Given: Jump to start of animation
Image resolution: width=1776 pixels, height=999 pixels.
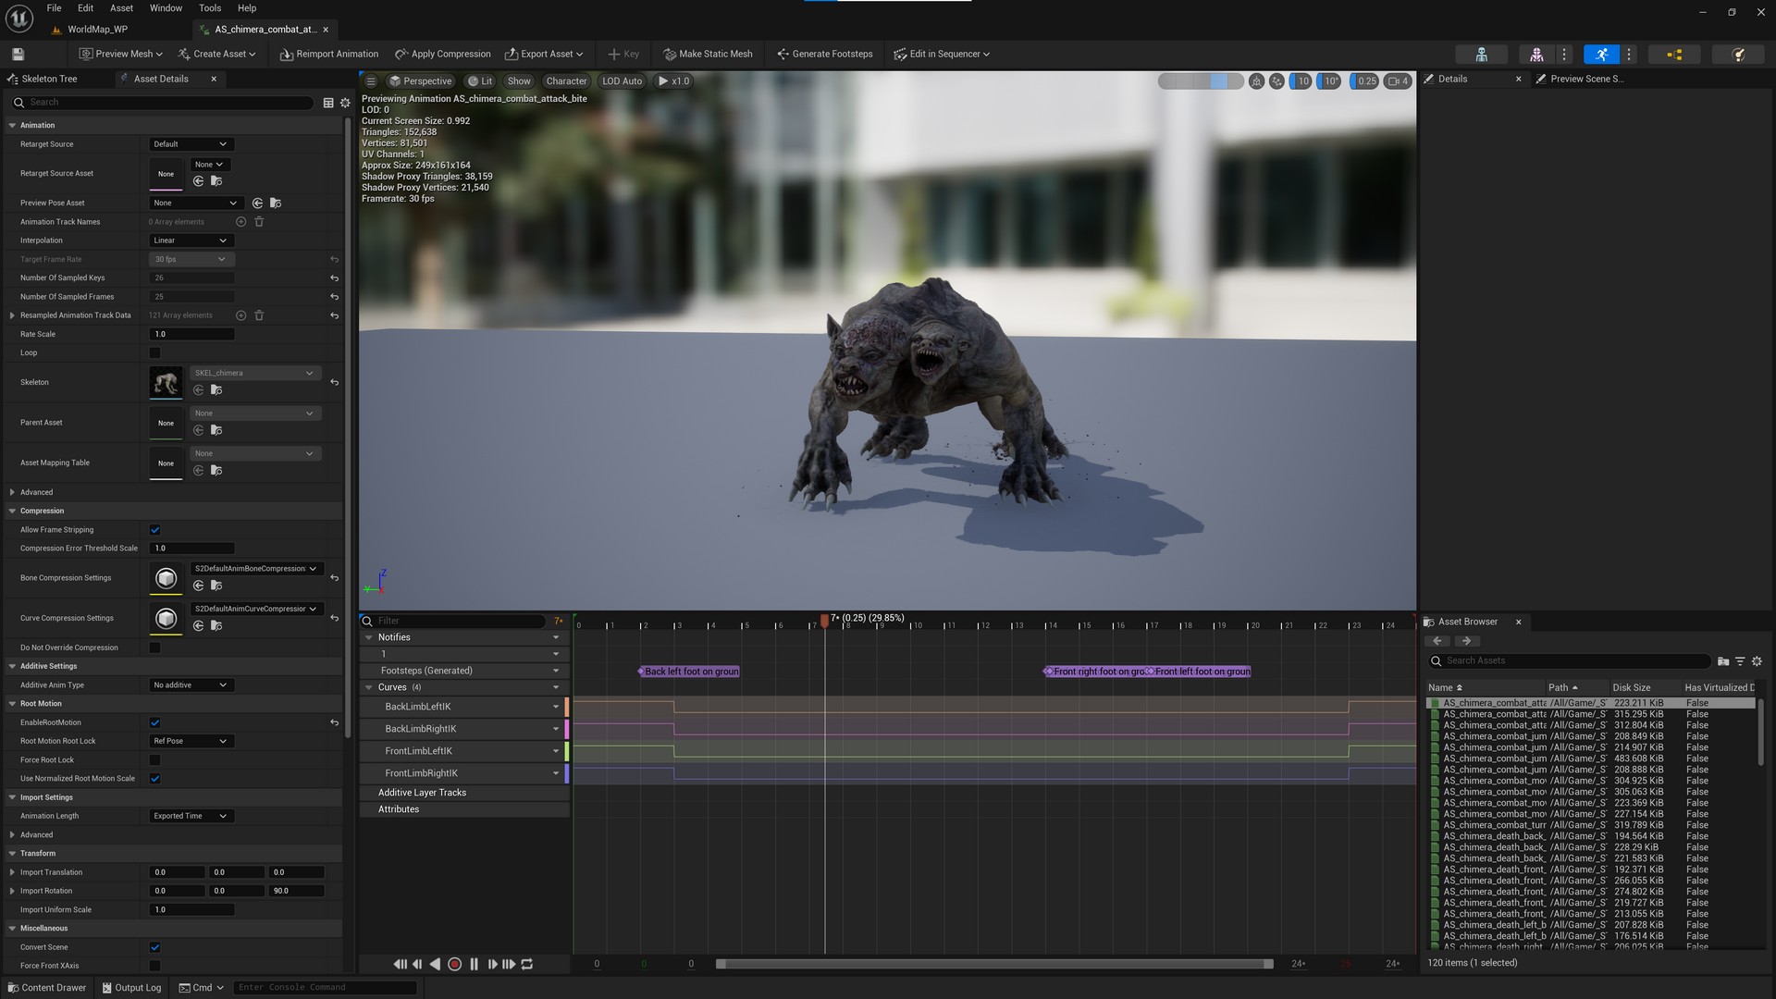Looking at the screenshot, I should 400,964.
